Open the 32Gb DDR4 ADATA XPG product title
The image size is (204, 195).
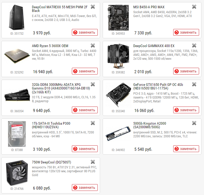61,88
